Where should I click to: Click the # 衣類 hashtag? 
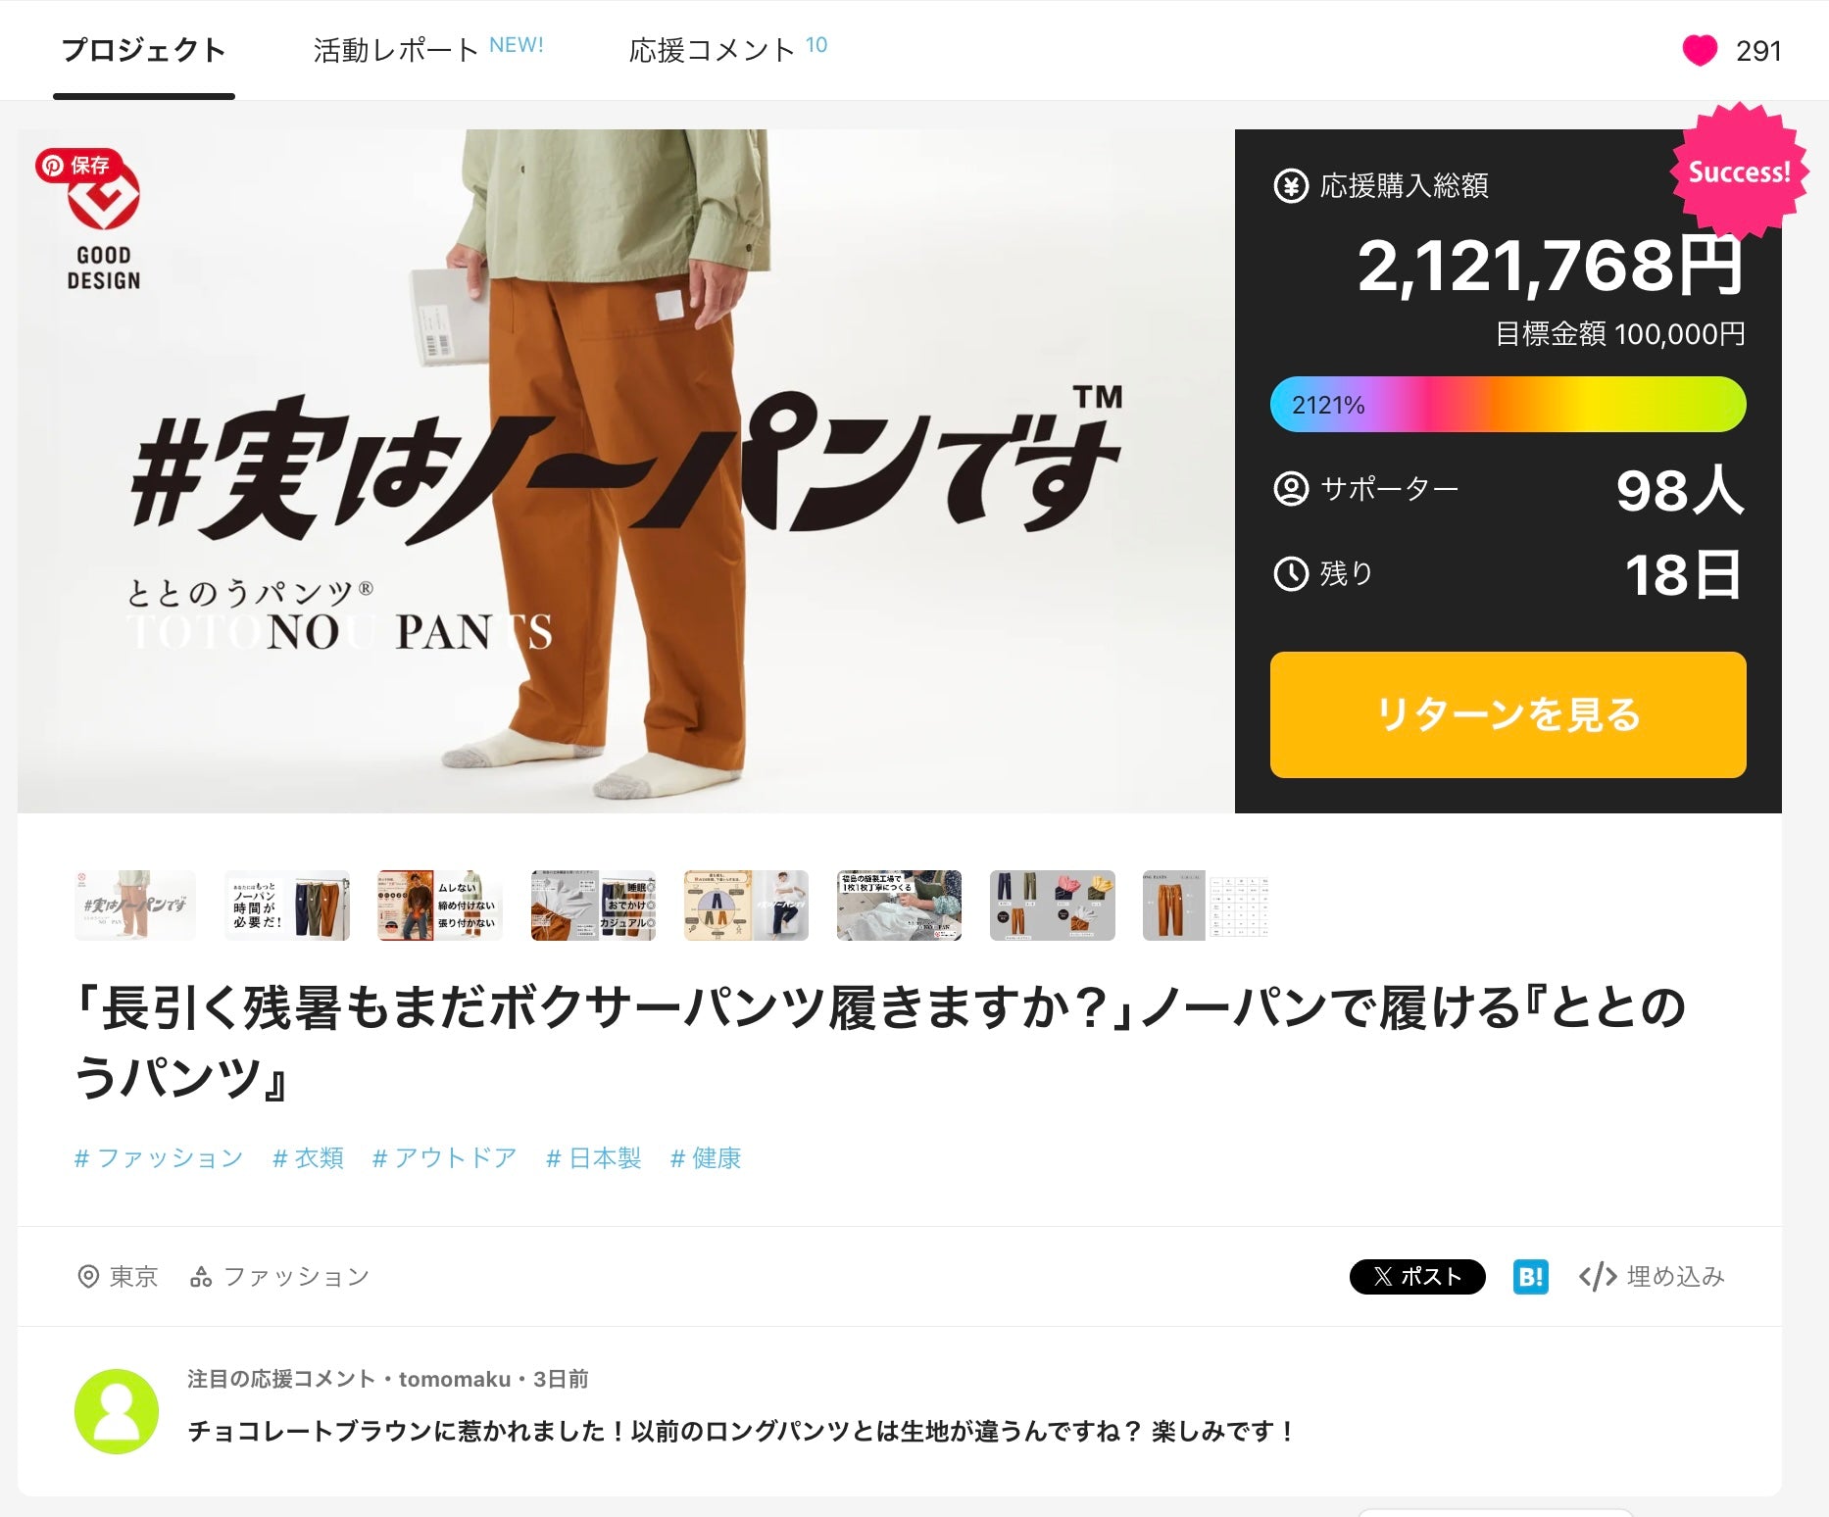[x=308, y=1158]
